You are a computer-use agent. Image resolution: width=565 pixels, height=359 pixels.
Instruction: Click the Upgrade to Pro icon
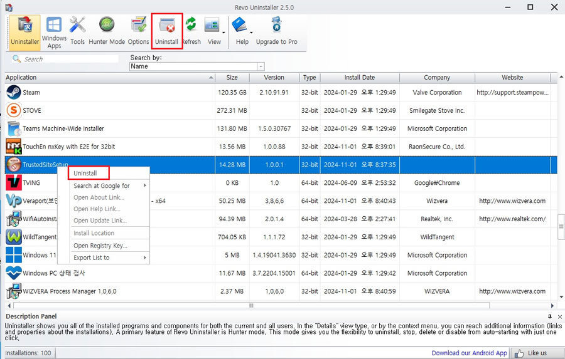point(276,31)
